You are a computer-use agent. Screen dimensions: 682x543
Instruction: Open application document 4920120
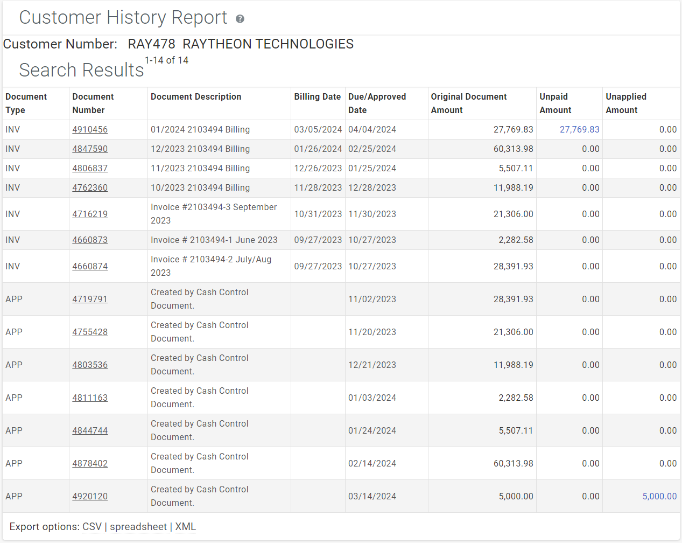coord(90,496)
